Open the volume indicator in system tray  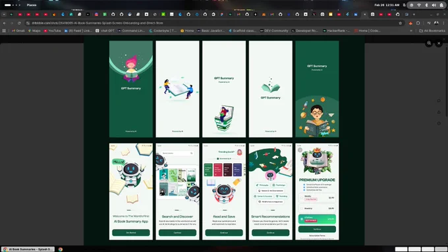[434, 5]
